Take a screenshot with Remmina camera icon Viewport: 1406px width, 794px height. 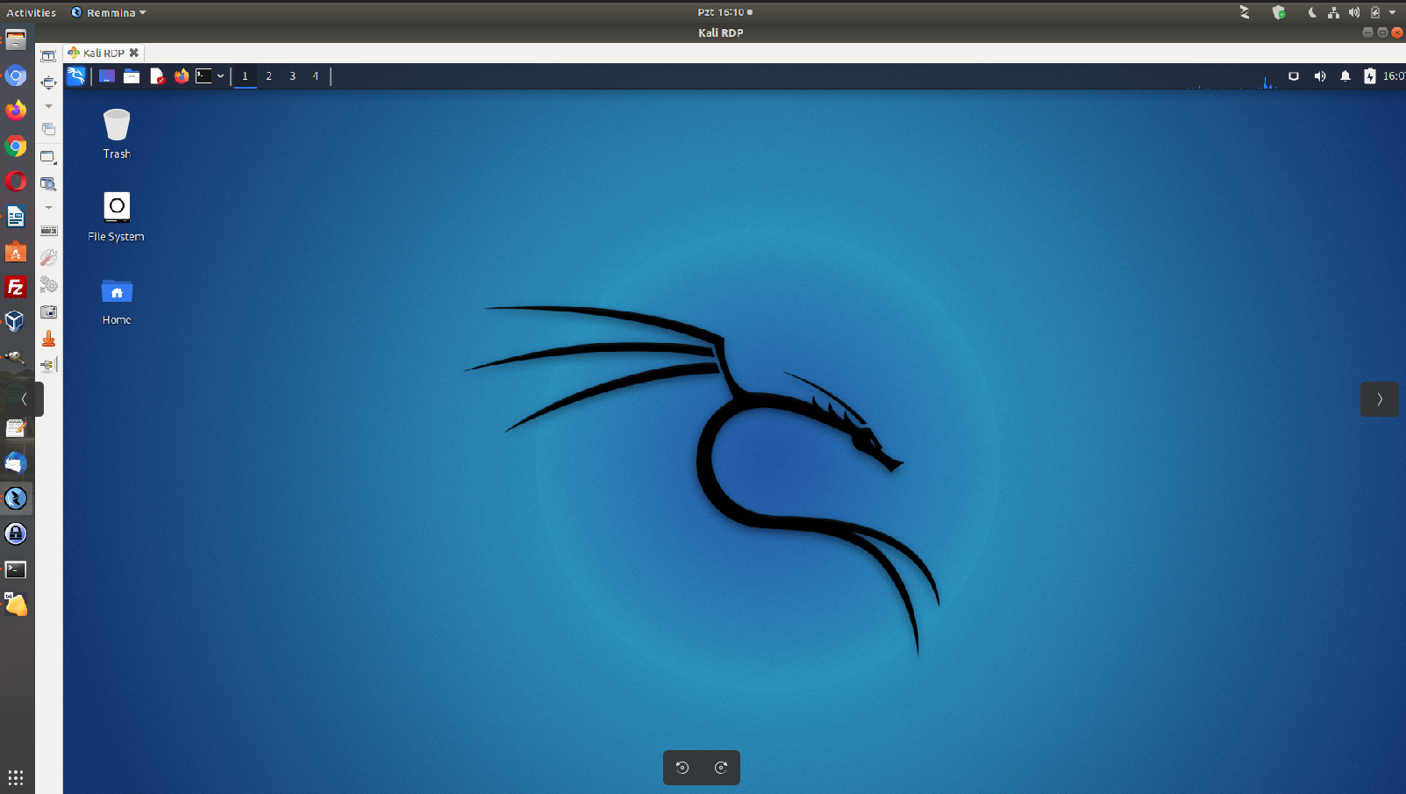click(49, 312)
